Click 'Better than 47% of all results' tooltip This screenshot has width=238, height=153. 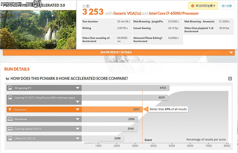(x=168, y=109)
